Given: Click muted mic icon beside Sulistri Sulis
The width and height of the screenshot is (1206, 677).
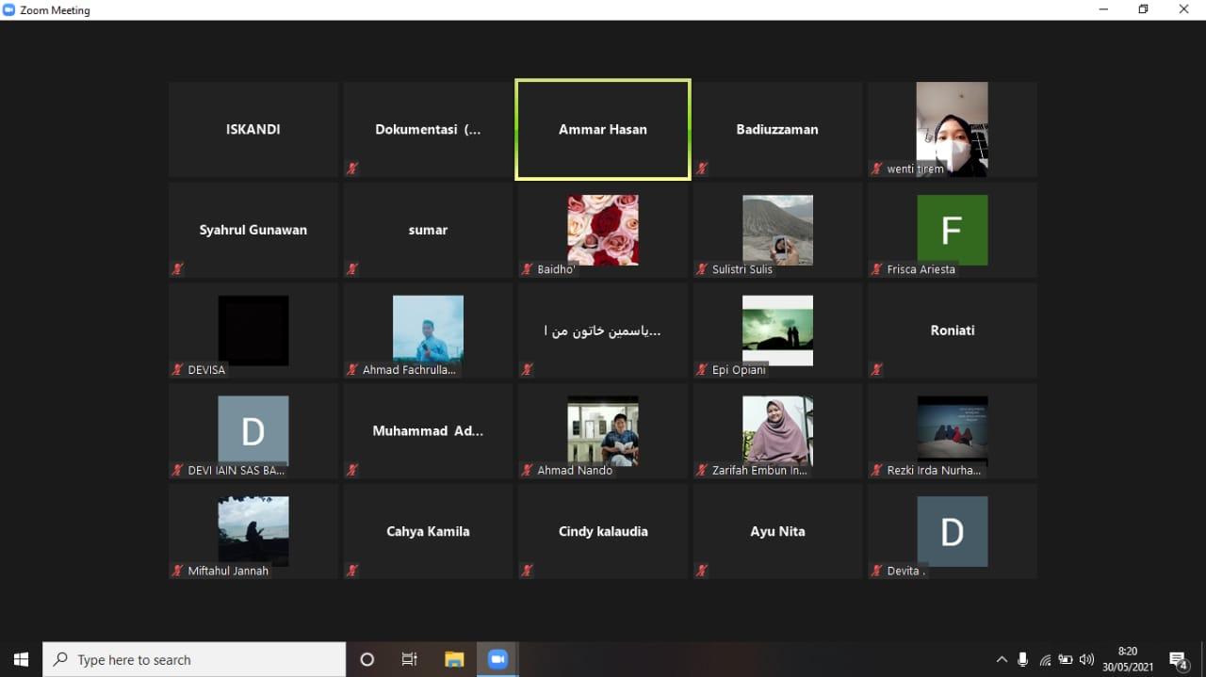Looking at the screenshot, I should [702, 269].
